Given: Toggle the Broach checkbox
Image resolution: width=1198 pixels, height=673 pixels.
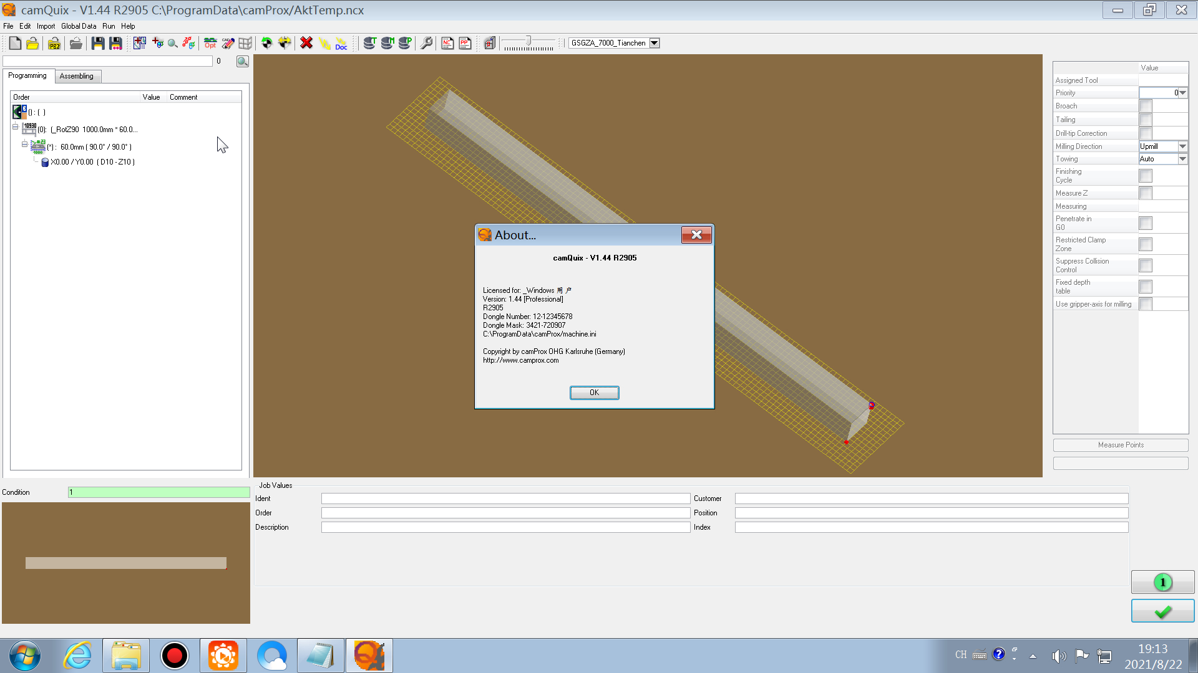Looking at the screenshot, I should (1146, 106).
